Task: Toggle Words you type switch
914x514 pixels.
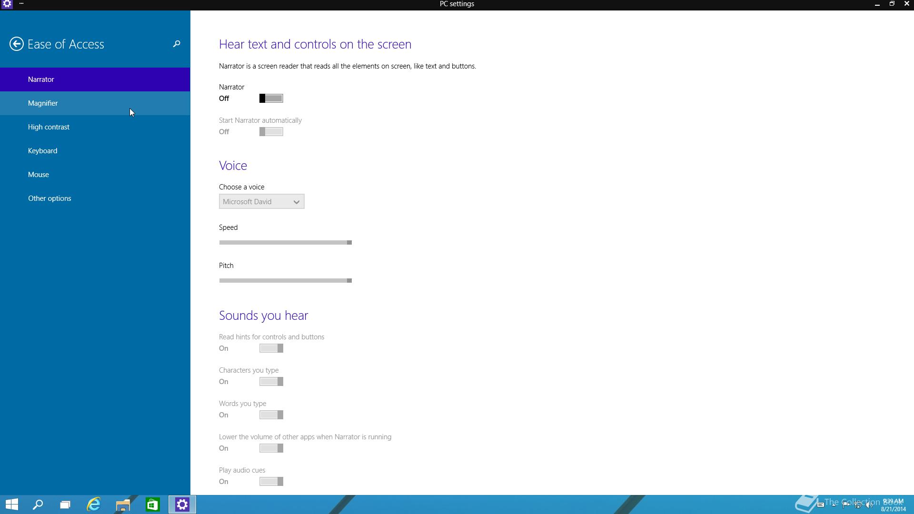Action: click(271, 415)
